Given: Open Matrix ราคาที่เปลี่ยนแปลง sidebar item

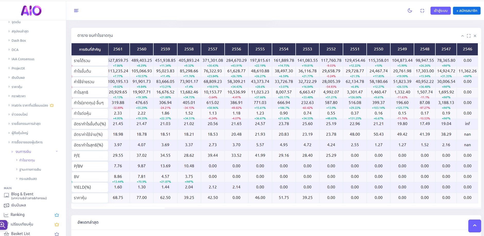Looking at the screenshot, I should [x=30, y=105].
